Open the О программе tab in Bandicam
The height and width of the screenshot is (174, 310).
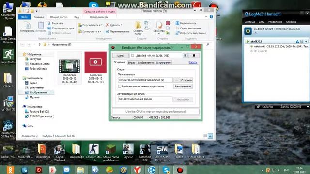pyautogui.click(x=163, y=63)
